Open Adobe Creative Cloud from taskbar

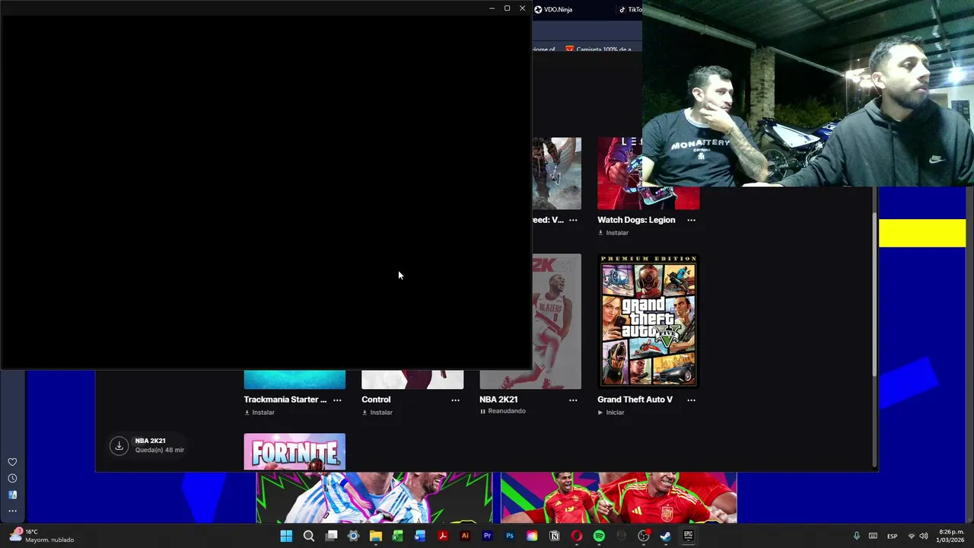pyautogui.click(x=532, y=536)
